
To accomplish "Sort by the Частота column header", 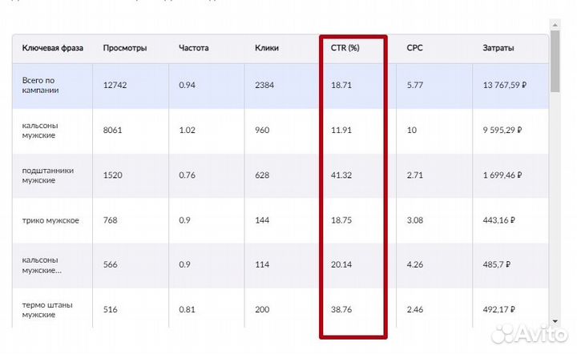I will point(194,48).
